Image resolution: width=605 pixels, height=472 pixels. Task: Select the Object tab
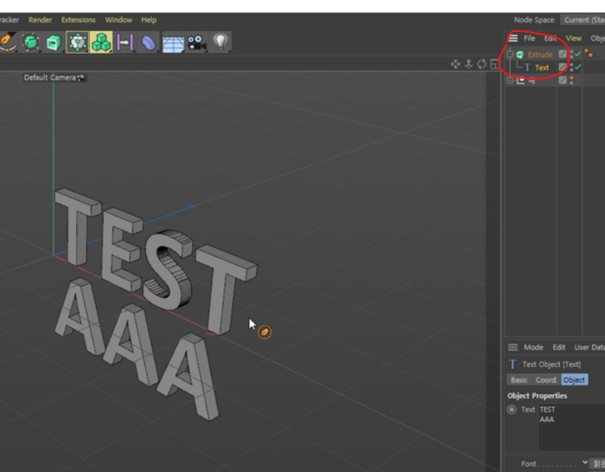pos(574,380)
